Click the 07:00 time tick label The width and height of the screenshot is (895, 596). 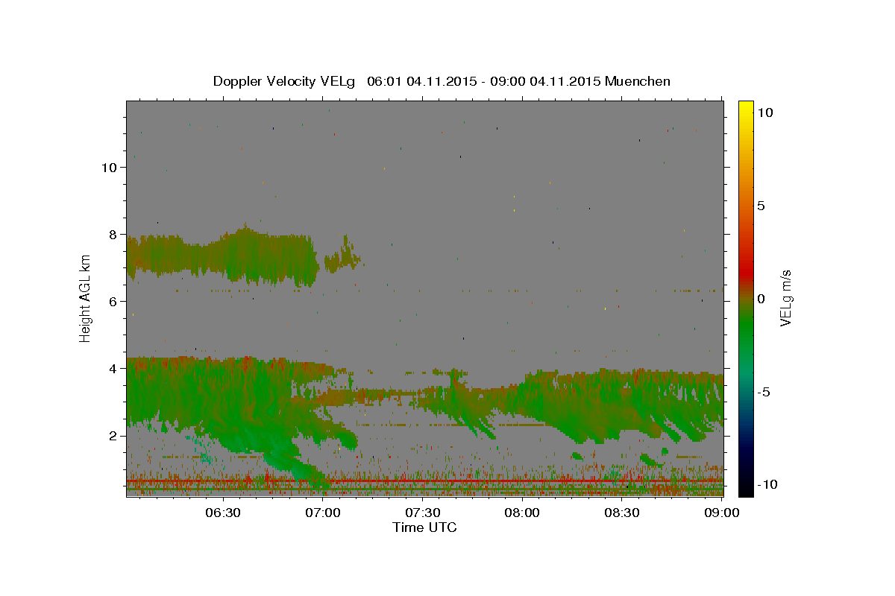[x=324, y=513]
